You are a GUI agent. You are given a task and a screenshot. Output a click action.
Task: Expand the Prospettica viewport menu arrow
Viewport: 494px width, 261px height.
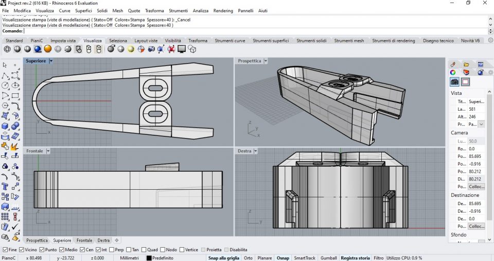click(x=266, y=61)
